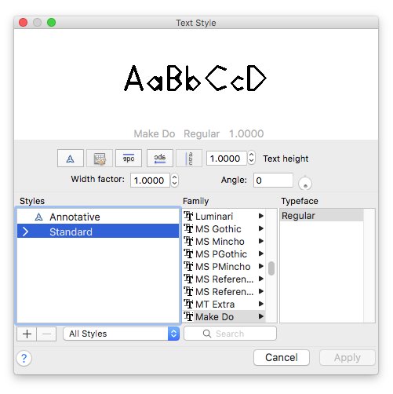Click the font Search field
The height and width of the screenshot is (394, 393).
click(230, 334)
